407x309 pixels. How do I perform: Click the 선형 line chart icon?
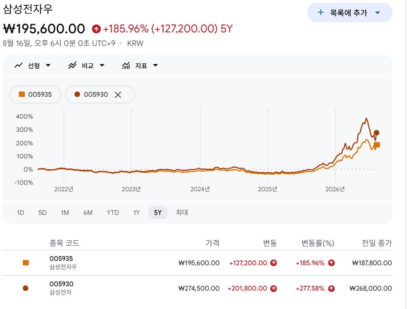[18, 65]
